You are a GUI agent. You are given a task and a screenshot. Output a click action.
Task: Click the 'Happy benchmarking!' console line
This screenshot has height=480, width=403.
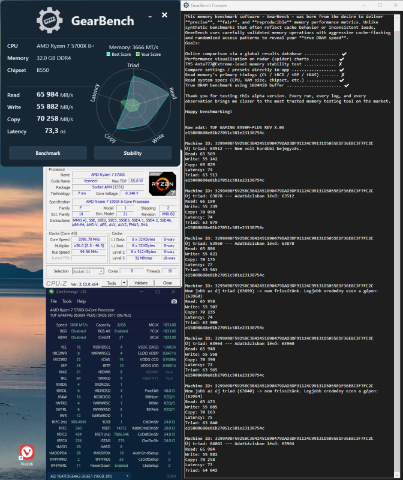point(208,112)
